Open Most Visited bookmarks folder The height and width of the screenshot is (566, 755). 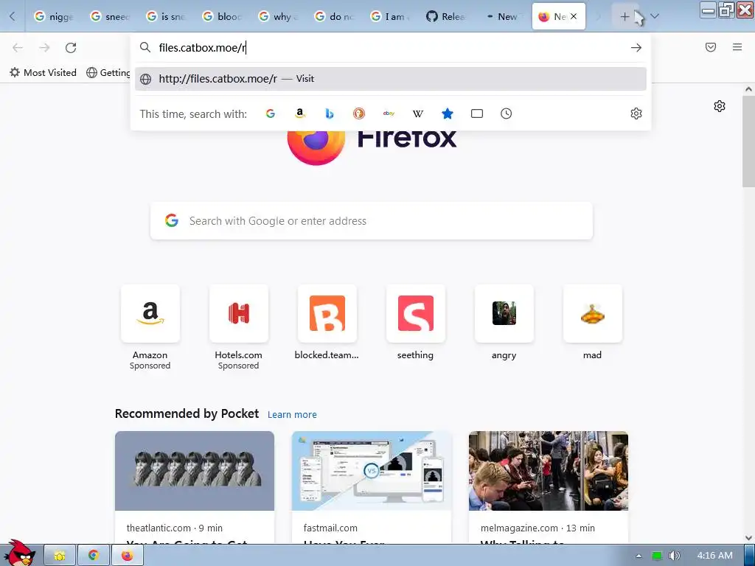tap(43, 73)
